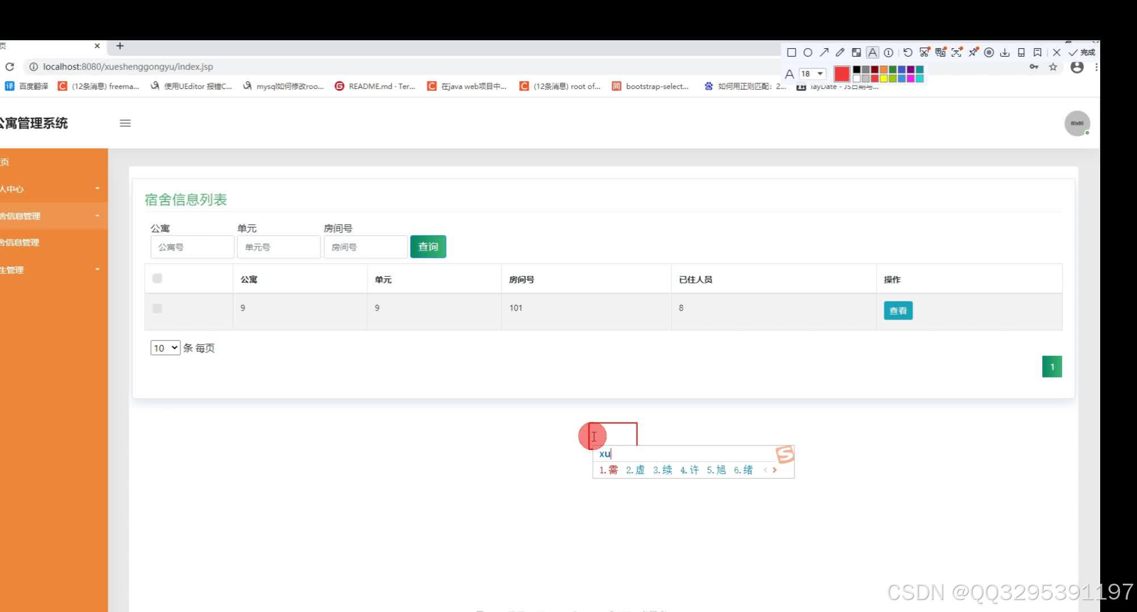Open the browser profile avatar
Viewport: 1137px width, 612px height.
tap(1077, 67)
